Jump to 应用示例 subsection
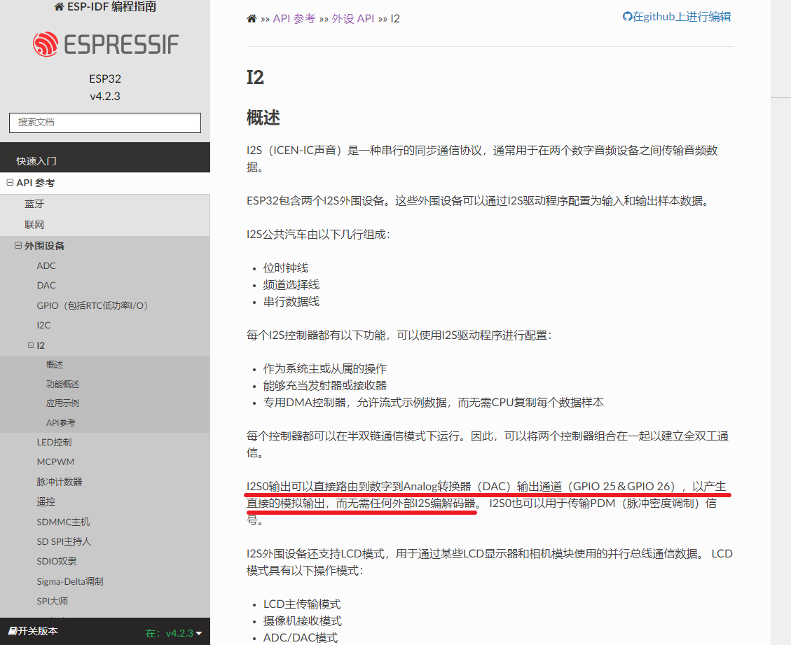The height and width of the screenshot is (645, 791). click(62, 403)
